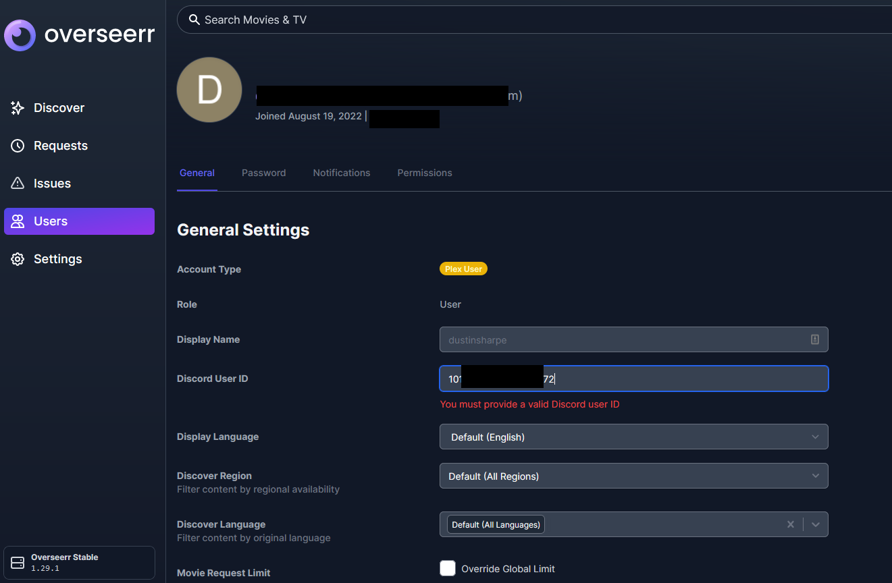This screenshot has width=892, height=583.
Task: Open the Display Language dropdown
Action: pos(633,437)
